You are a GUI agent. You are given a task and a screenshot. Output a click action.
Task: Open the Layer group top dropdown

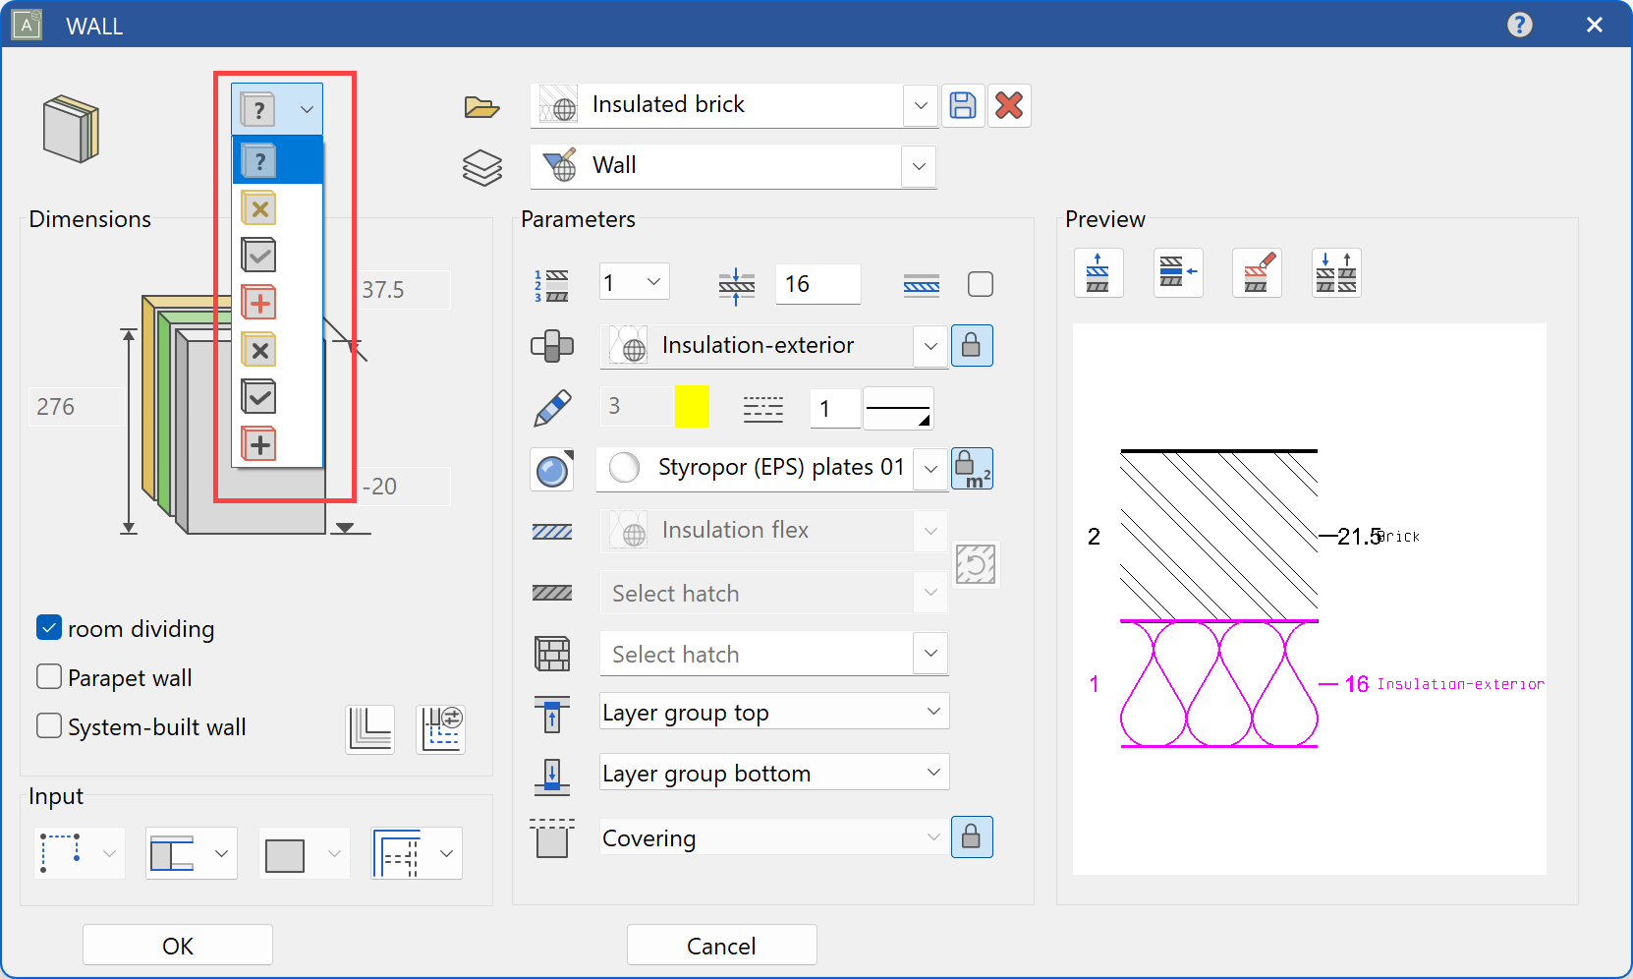pyautogui.click(x=932, y=712)
